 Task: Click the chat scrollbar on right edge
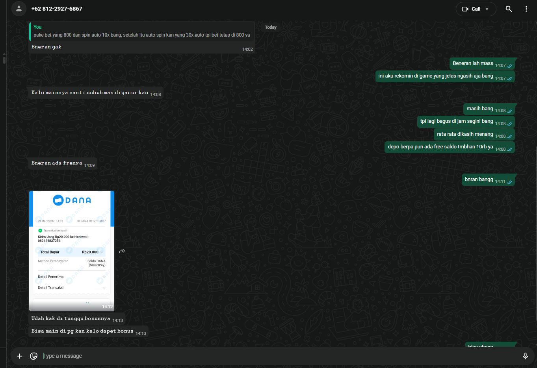tap(536, 233)
